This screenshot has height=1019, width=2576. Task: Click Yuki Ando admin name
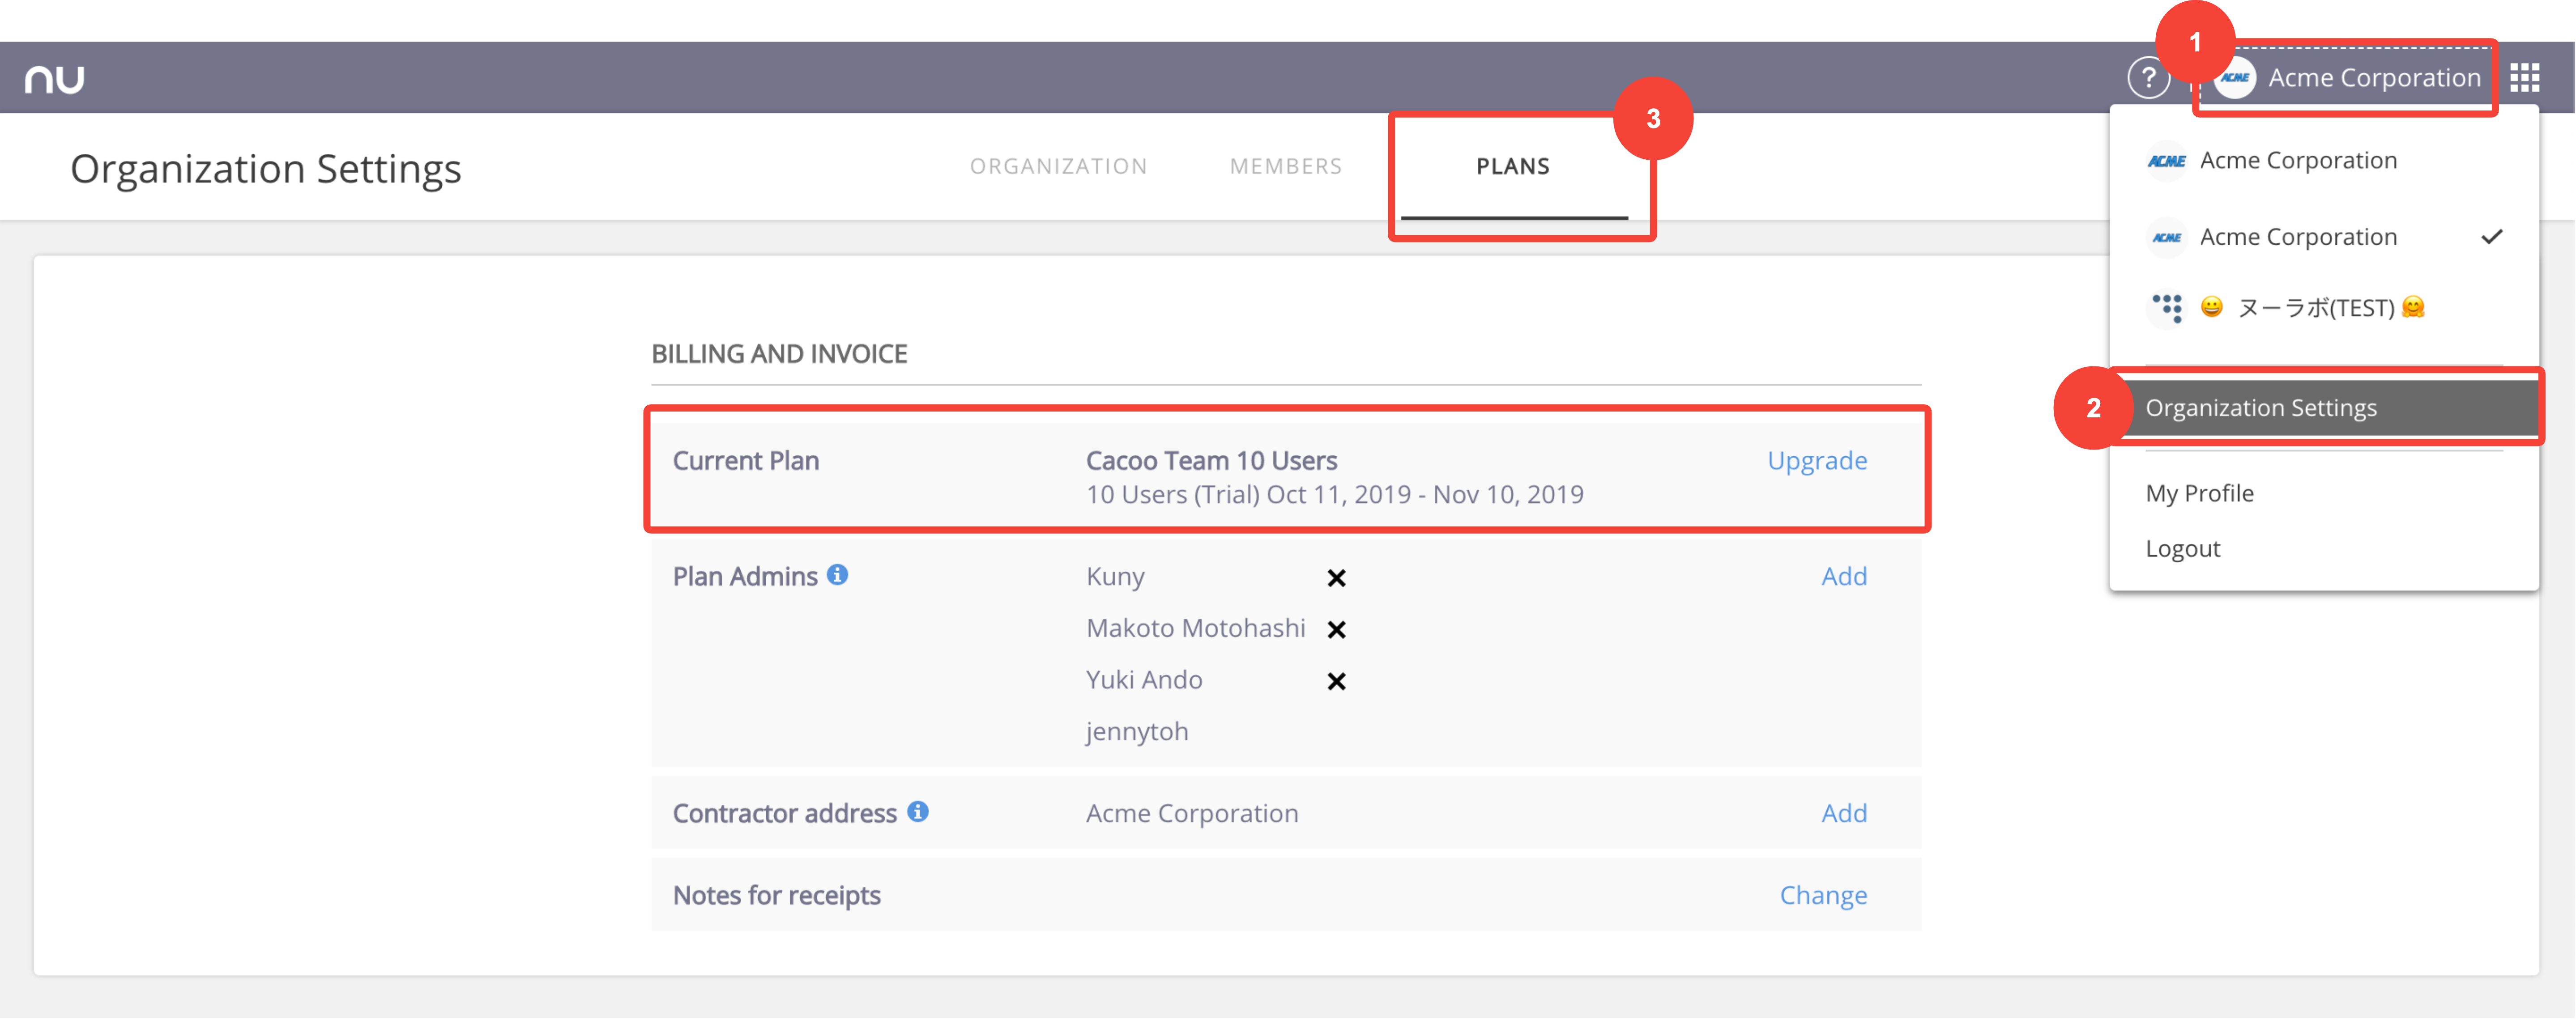click(1144, 680)
